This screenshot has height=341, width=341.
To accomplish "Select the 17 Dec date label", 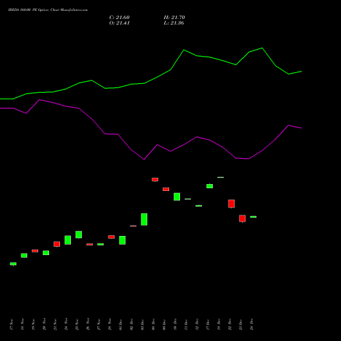I will [x=208, y=325].
